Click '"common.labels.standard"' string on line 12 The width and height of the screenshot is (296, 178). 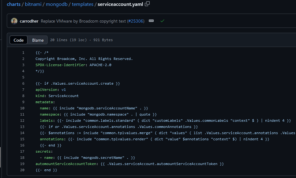coord(109,121)
